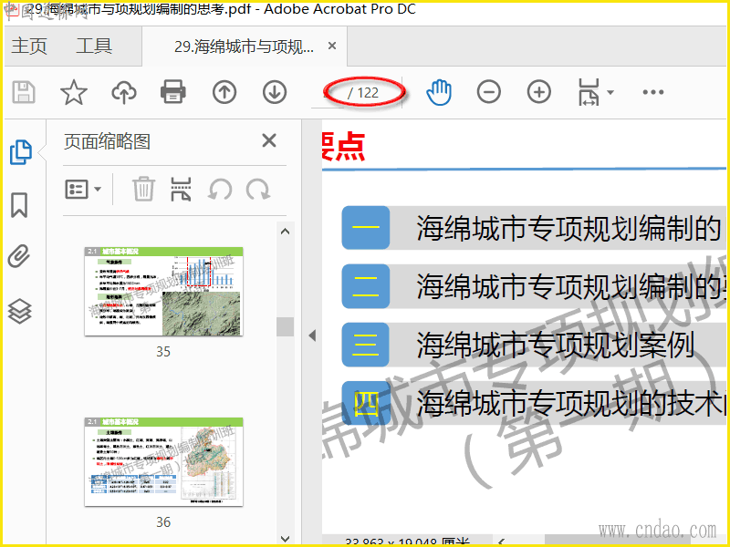Screen dimensions: 730x547
Task: Click the label 36 under the thumbnail
Action: coord(163,521)
